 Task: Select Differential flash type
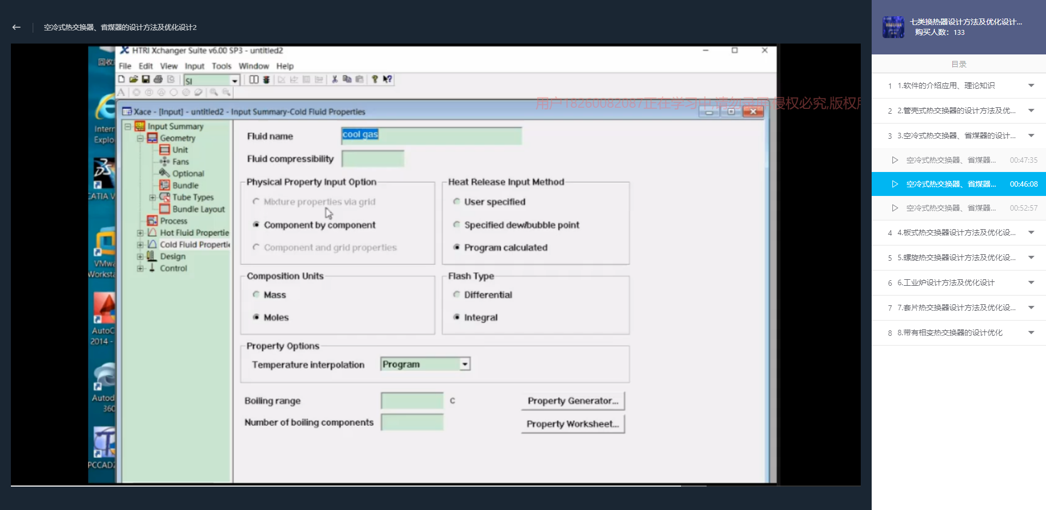(457, 294)
